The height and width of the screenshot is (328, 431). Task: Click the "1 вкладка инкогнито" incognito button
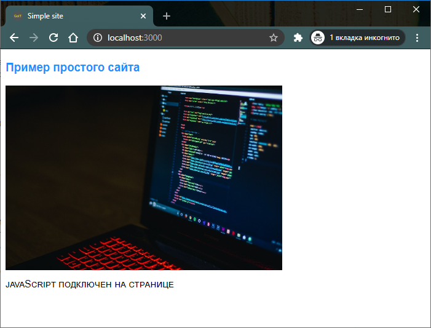(357, 38)
